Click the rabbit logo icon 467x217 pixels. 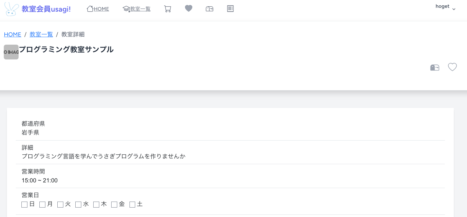pyautogui.click(x=12, y=9)
